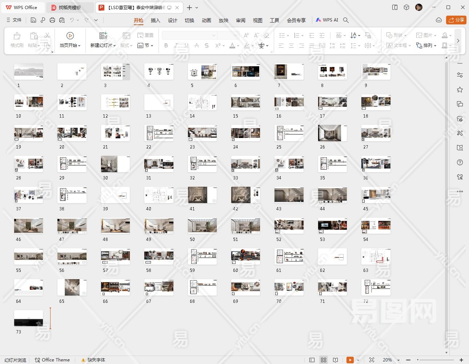Switch to normal view mode
This screenshot has width=469, height=364.
pyautogui.click(x=312, y=360)
